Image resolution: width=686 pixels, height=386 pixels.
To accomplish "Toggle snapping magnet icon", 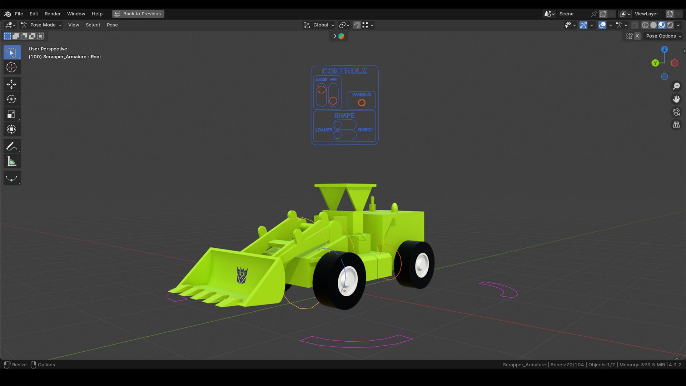I will point(357,25).
